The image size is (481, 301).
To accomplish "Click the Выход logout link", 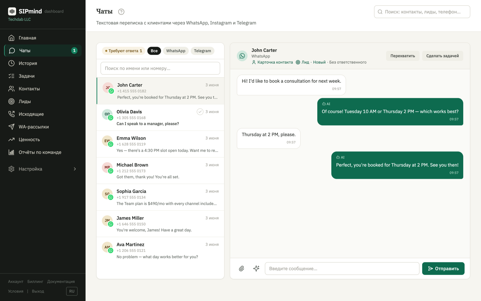I will tap(38, 291).
